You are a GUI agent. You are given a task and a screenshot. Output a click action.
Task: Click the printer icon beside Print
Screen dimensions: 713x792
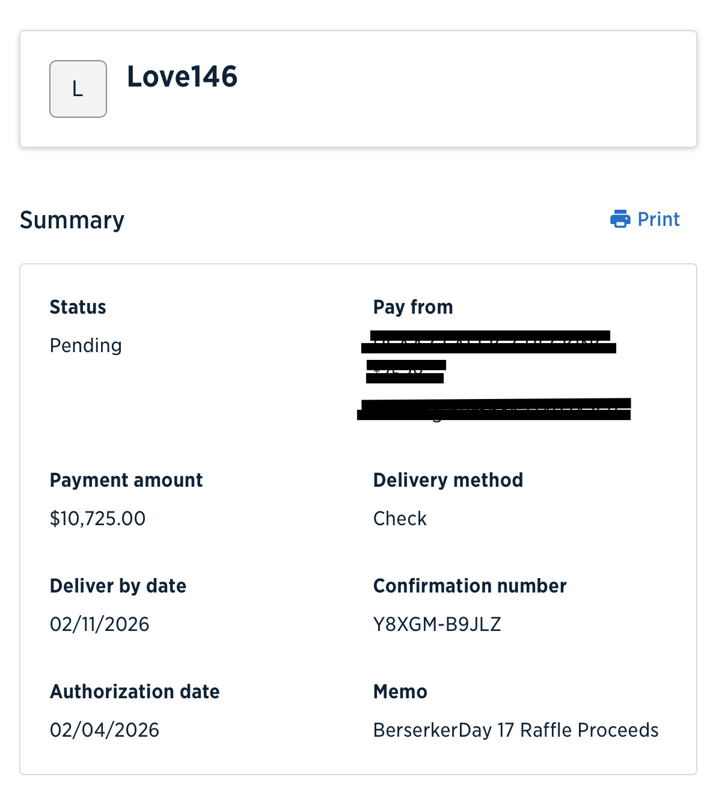pos(620,219)
